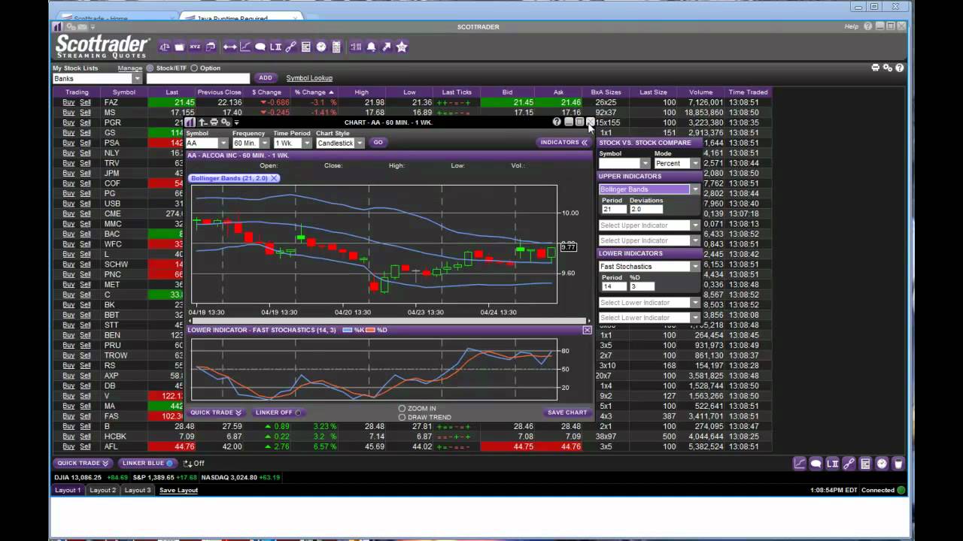
Task: Click the ADD symbol button
Action: click(266, 78)
